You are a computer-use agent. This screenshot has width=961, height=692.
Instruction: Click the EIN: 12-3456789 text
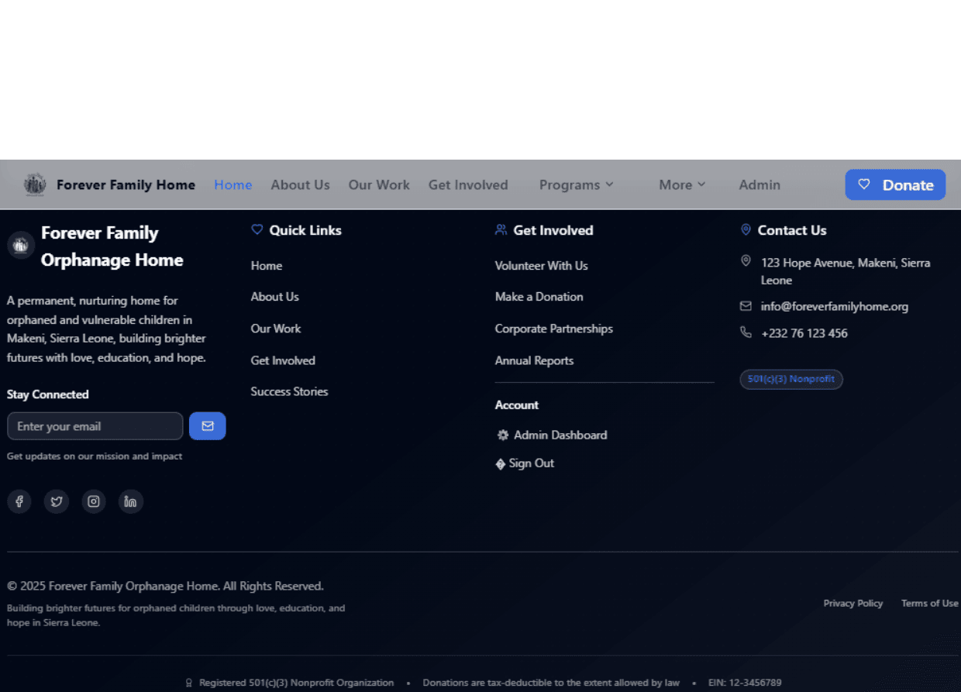(745, 683)
